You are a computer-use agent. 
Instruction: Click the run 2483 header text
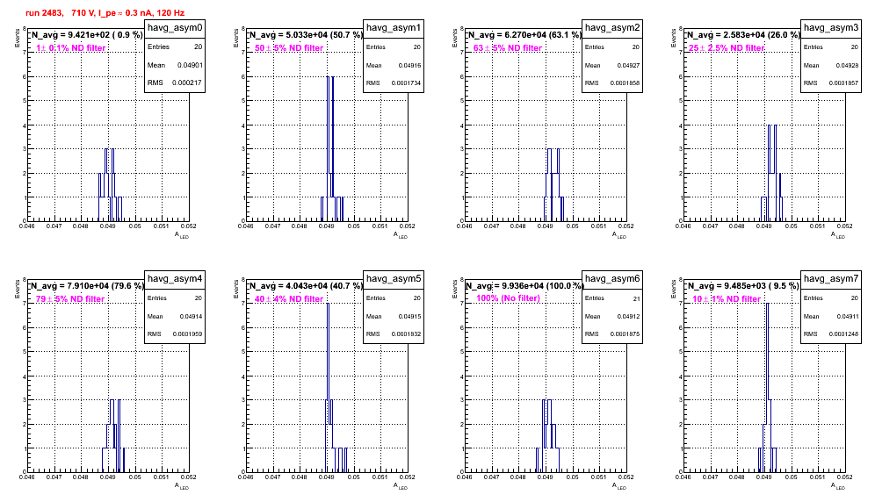tap(105, 12)
